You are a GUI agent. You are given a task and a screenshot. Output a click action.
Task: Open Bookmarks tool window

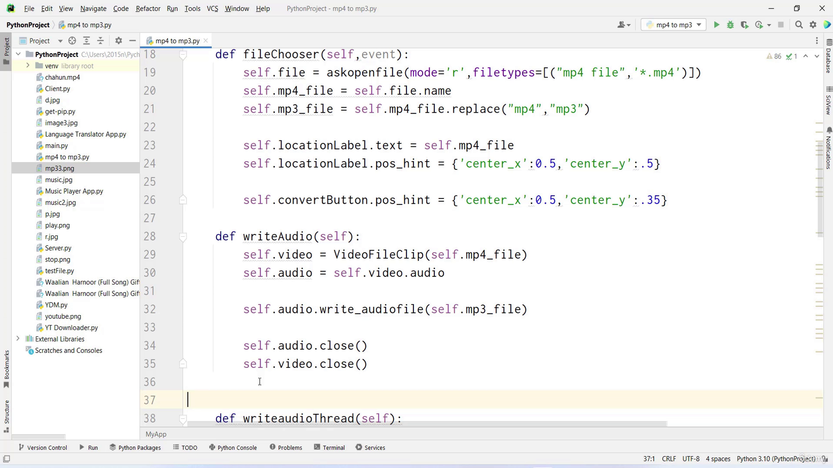click(x=6, y=369)
